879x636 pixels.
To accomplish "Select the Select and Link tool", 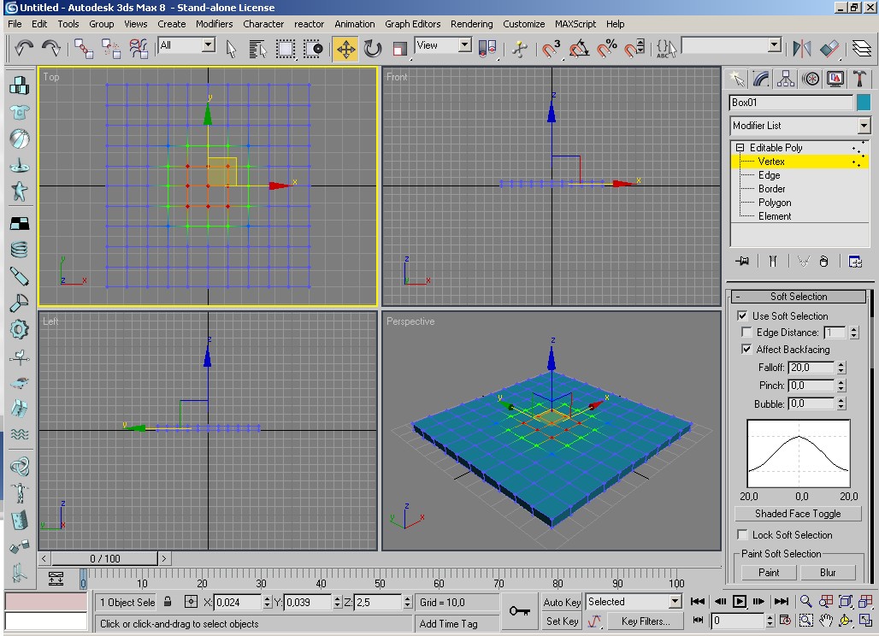I will 84,48.
